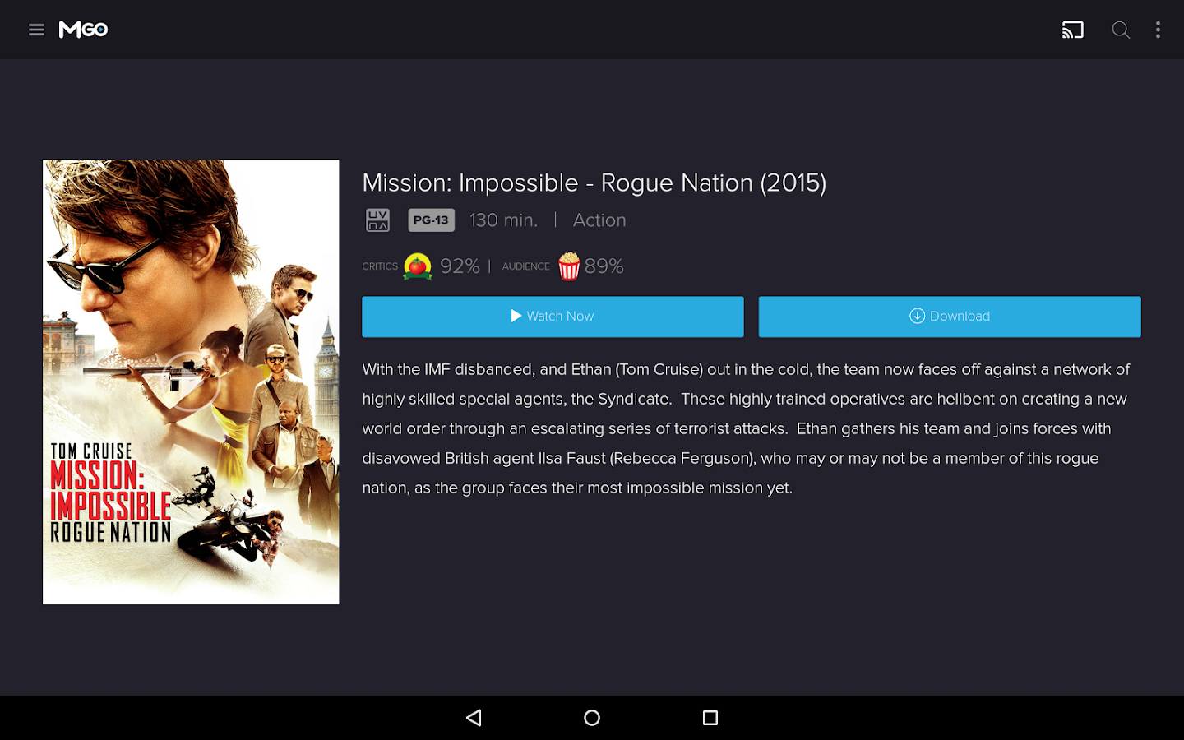Viewport: 1184px width, 740px height.
Task: Open the hamburger navigation menu
Action: 36,30
